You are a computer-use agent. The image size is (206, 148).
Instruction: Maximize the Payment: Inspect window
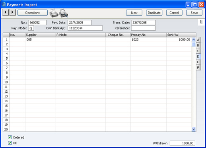click(195, 5)
